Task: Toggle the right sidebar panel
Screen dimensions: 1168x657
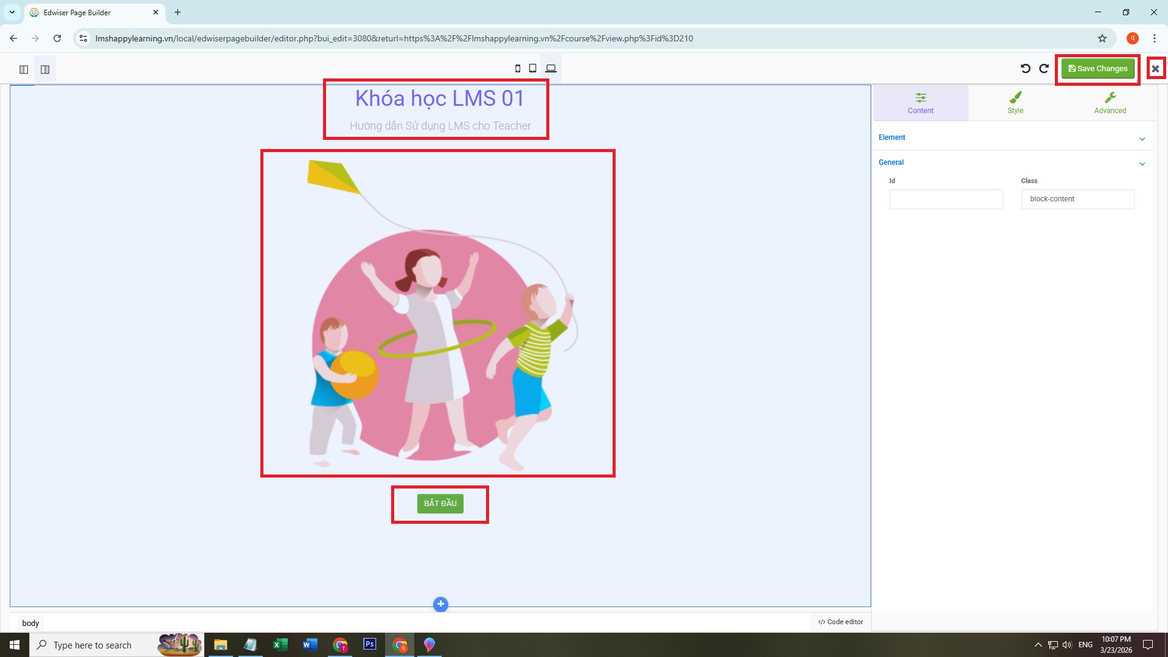Action: [45, 69]
